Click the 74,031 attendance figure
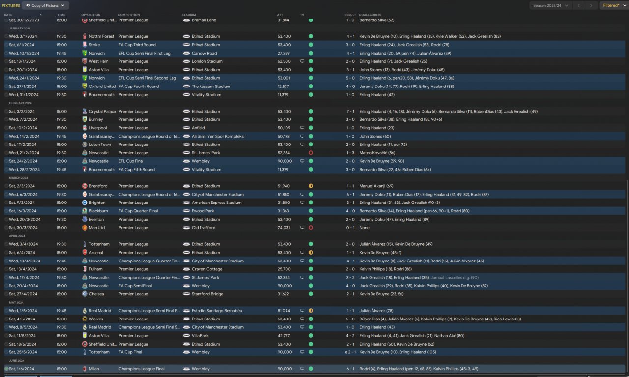The image size is (629, 377). (x=284, y=228)
